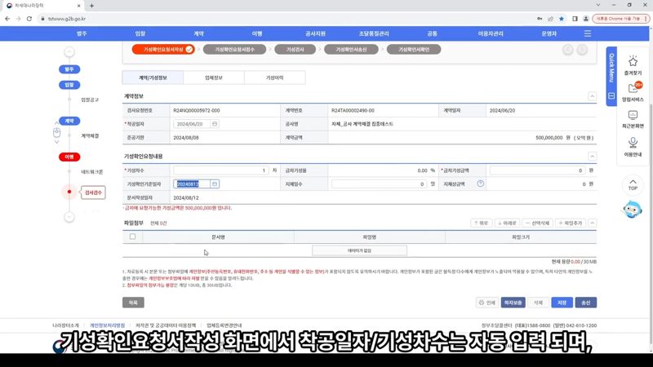Image resolution: width=653 pixels, height=367 pixels.
Task: Click the 하자보증 button
Action: pyautogui.click(x=513, y=303)
